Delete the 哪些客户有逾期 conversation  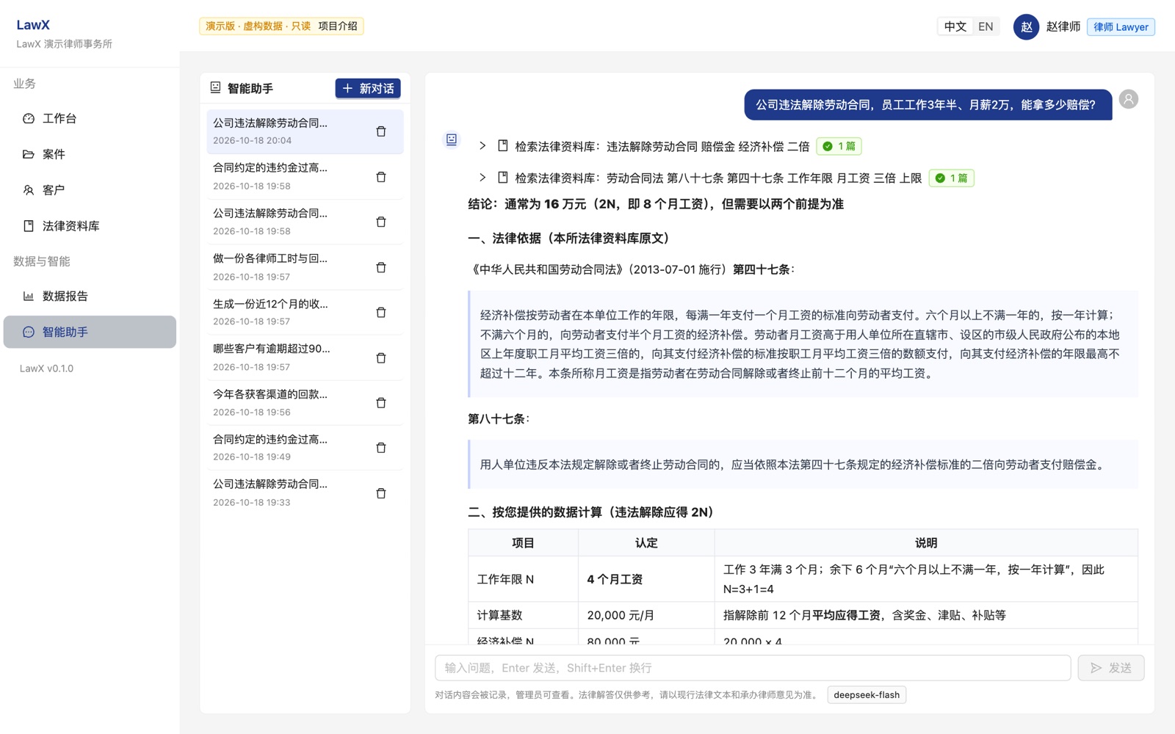(381, 357)
